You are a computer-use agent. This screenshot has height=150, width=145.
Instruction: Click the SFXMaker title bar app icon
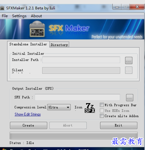tap(2, 8)
